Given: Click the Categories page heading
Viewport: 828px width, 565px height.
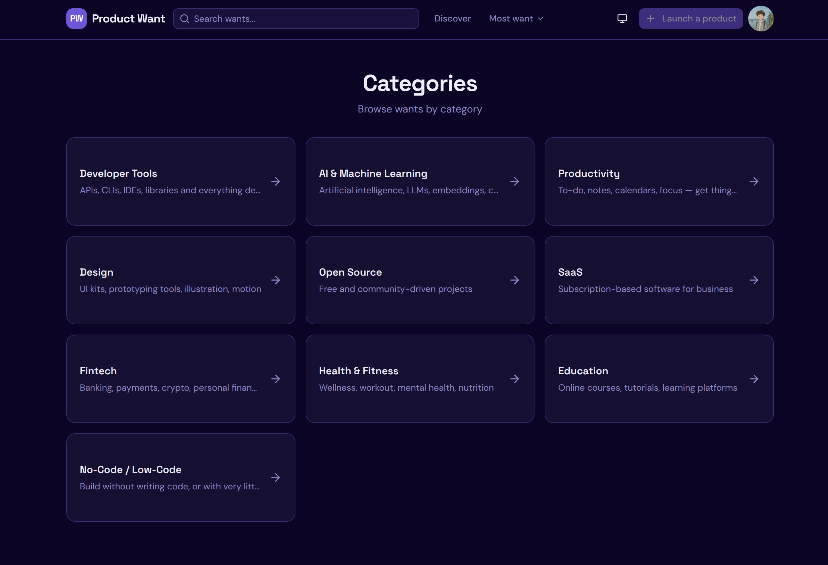Looking at the screenshot, I should (x=420, y=84).
